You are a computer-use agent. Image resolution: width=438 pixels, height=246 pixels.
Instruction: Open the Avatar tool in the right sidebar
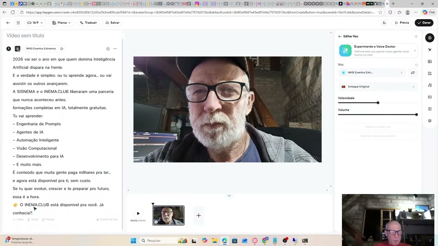pos(430,38)
